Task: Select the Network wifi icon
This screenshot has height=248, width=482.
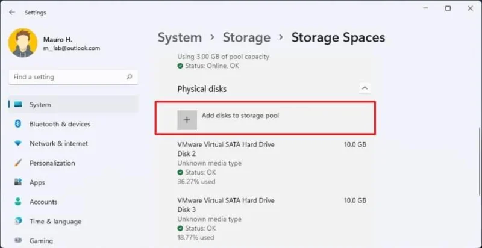Action: (18, 143)
